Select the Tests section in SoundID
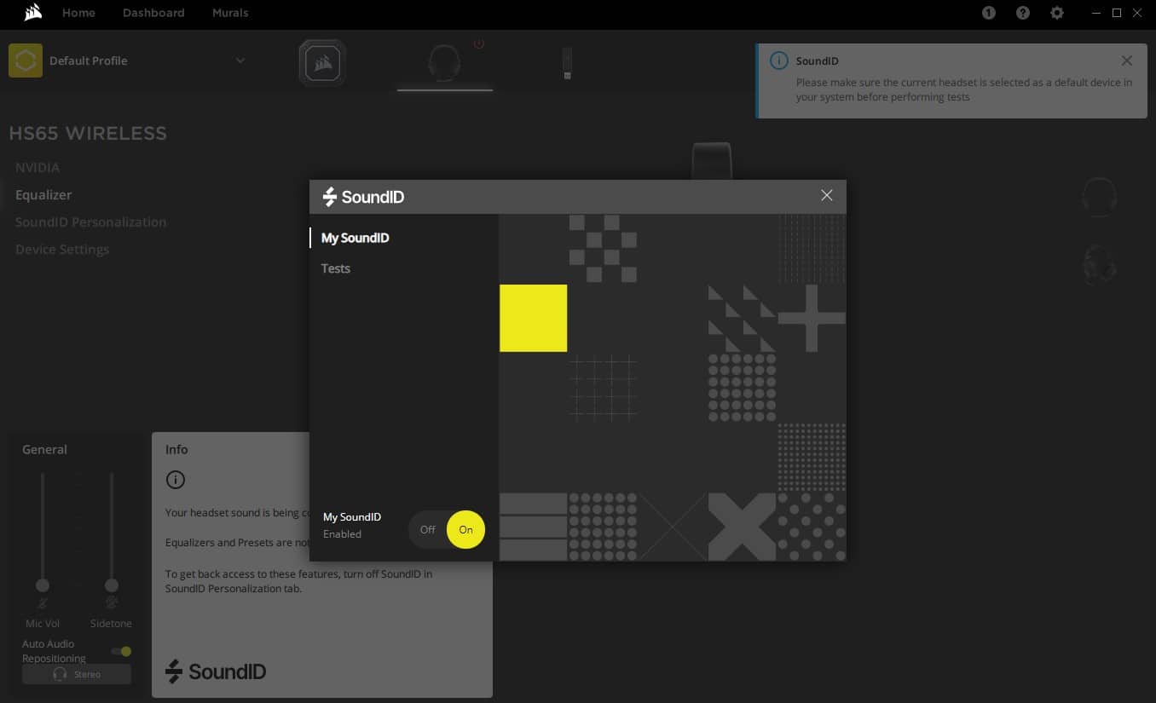1156x703 pixels. click(336, 268)
